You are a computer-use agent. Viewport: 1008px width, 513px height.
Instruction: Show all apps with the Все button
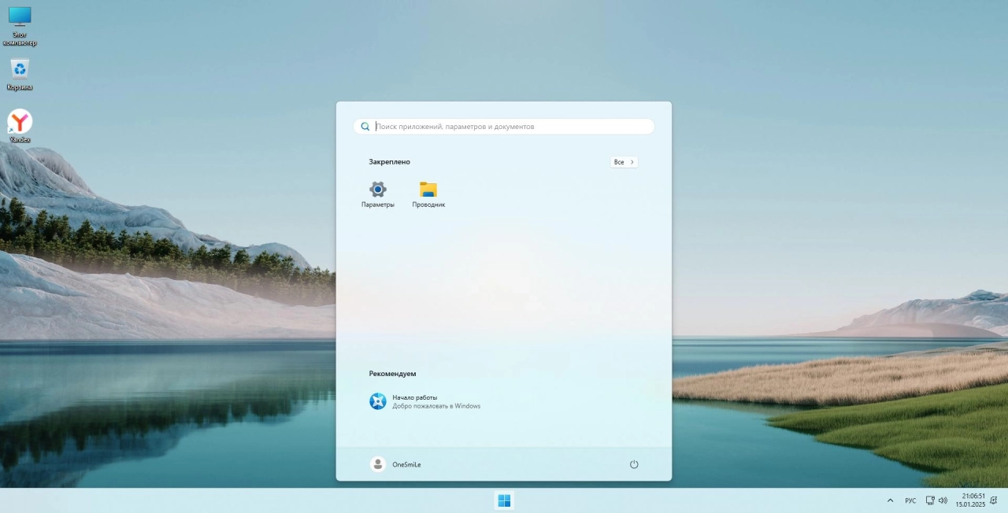(x=624, y=162)
